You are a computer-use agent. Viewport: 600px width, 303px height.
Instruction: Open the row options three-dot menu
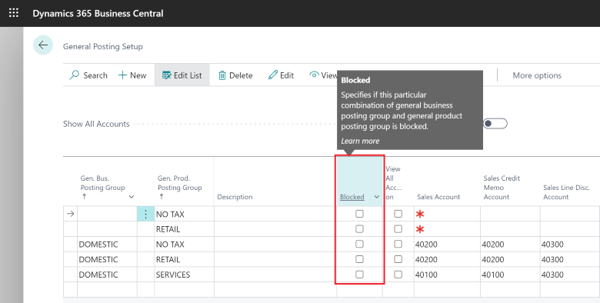pyautogui.click(x=145, y=214)
